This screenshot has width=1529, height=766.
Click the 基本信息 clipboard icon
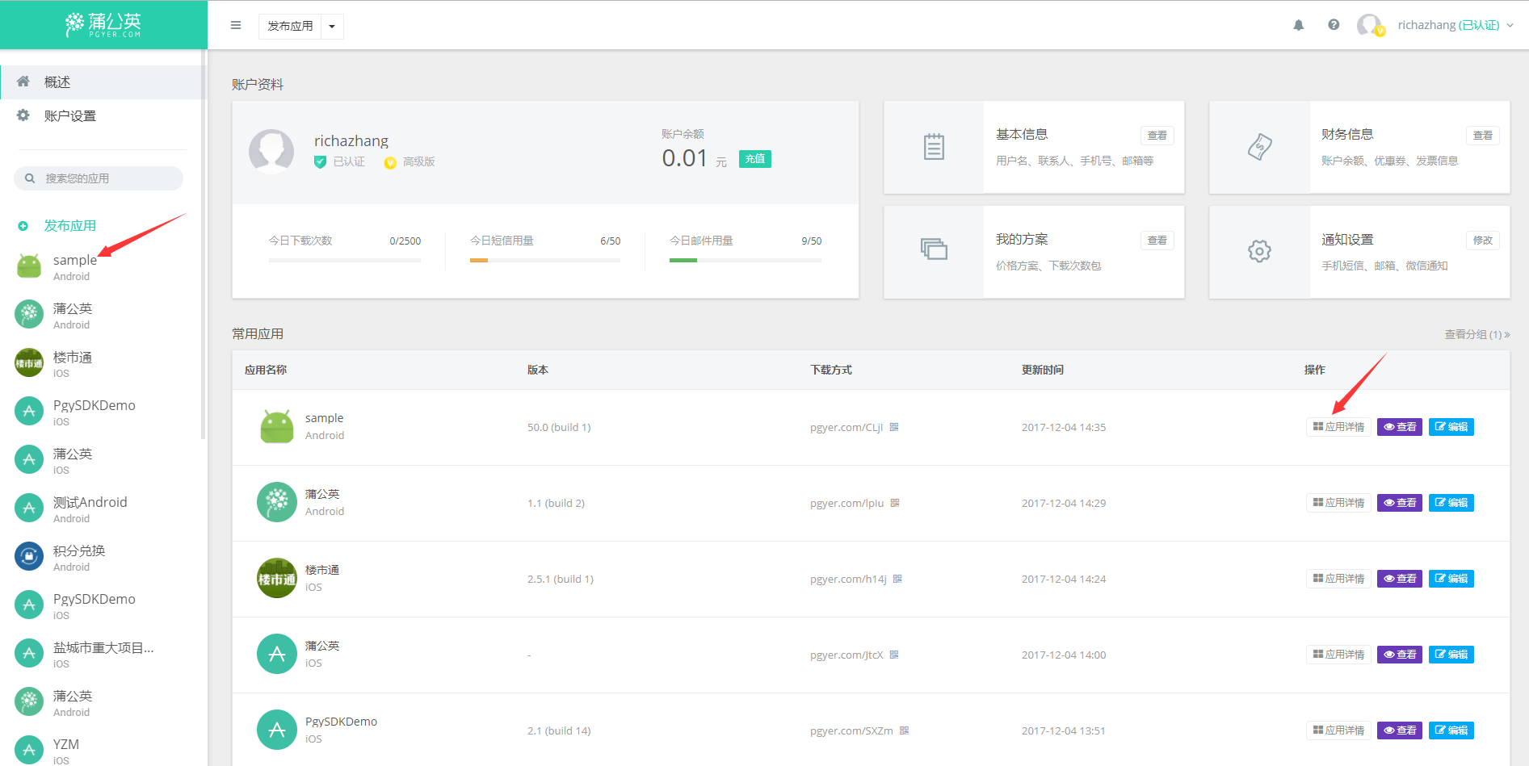(934, 147)
